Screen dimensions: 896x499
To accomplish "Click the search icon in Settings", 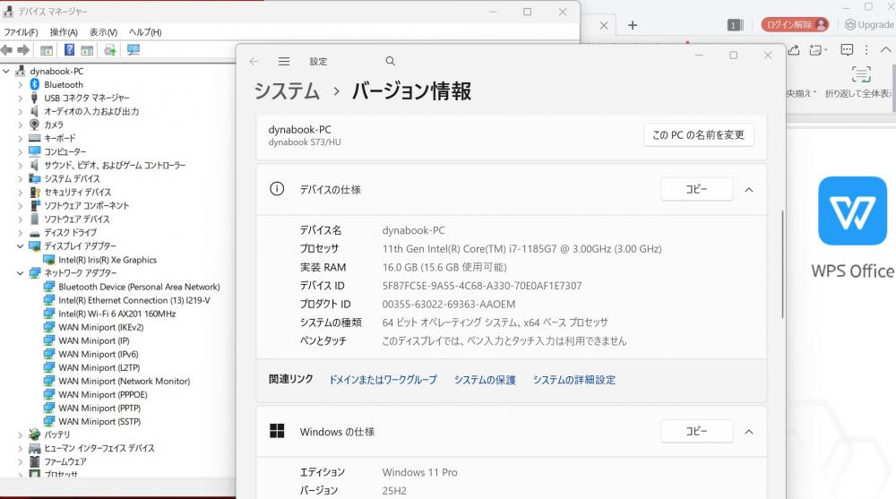I will (x=390, y=62).
